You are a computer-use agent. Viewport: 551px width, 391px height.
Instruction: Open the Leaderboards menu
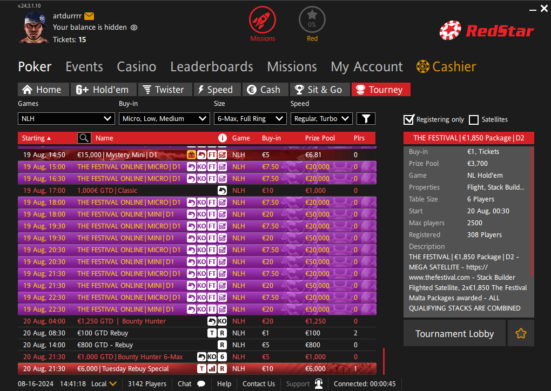click(x=212, y=67)
